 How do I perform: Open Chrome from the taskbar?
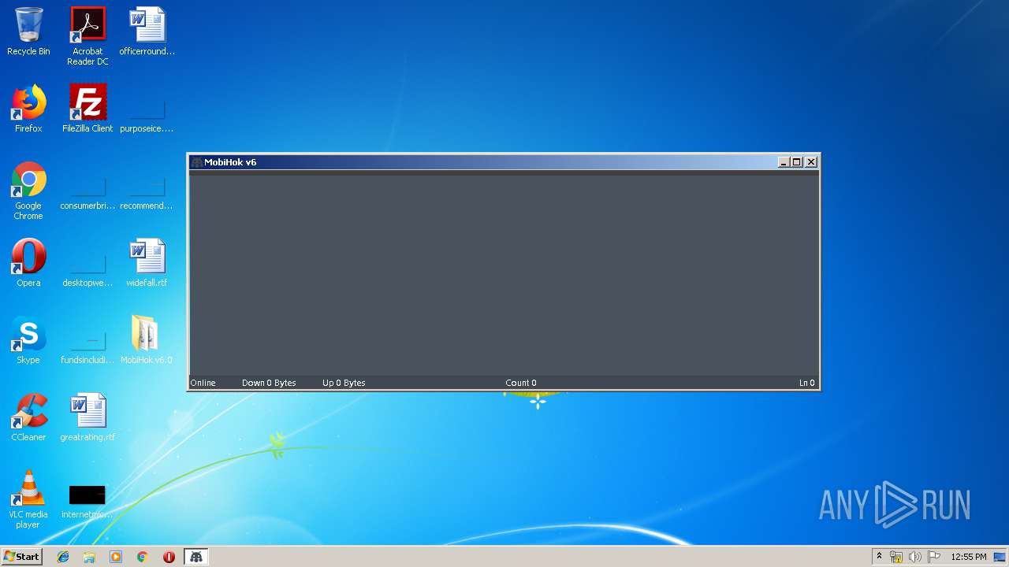(143, 557)
